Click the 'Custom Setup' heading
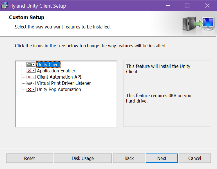Image resolution: width=217 pixels, height=169 pixels. pyautogui.click(x=26, y=17)
